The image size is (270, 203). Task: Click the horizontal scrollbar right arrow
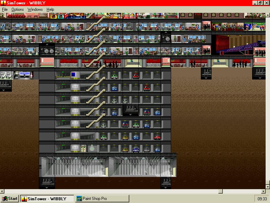coord(264,191)
